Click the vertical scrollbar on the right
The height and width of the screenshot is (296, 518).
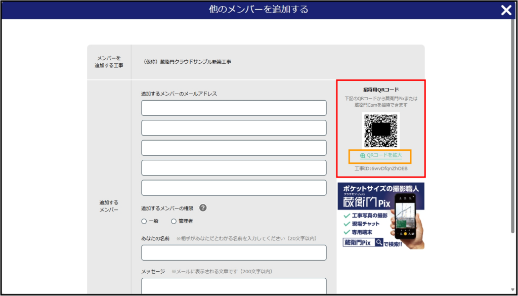coord(514,126)
